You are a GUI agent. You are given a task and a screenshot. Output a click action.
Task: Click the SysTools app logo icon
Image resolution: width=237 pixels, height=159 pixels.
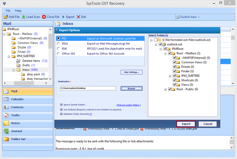[4, 3]
